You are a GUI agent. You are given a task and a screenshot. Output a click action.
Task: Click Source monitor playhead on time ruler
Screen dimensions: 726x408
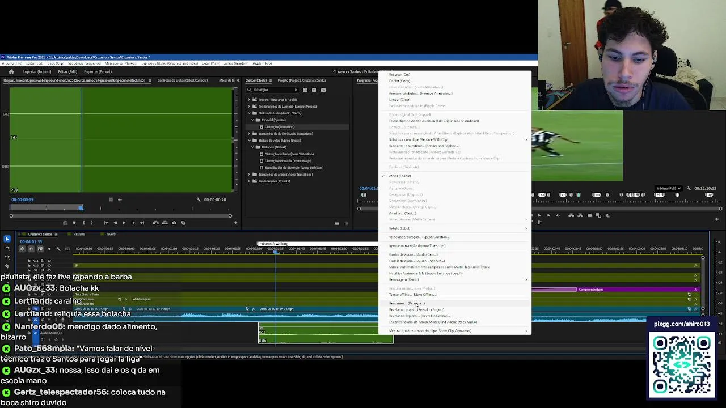point(81,207)
